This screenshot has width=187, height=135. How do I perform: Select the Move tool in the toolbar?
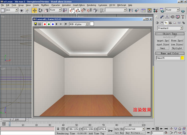coord(34,10)
